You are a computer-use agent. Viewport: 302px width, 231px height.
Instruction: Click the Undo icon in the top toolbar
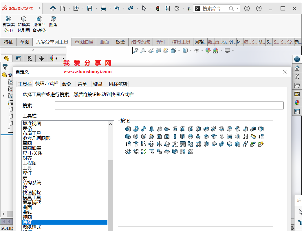click(x=117, y=8)
